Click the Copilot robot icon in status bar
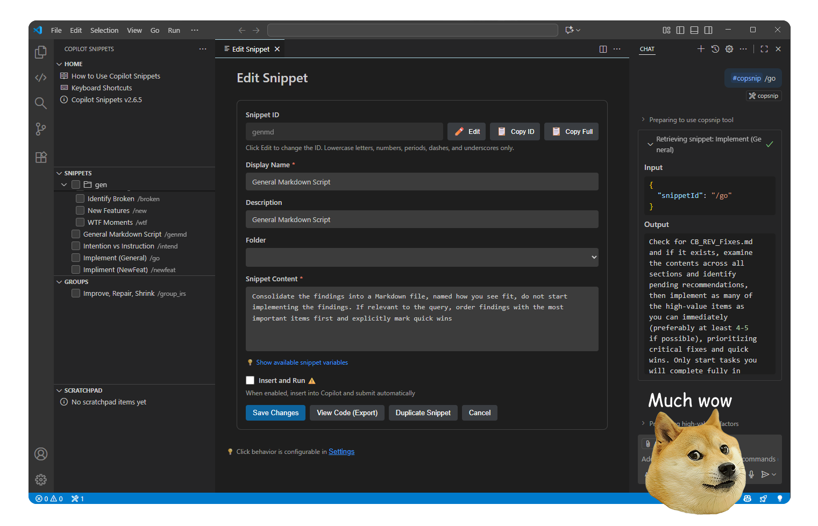 747,499
